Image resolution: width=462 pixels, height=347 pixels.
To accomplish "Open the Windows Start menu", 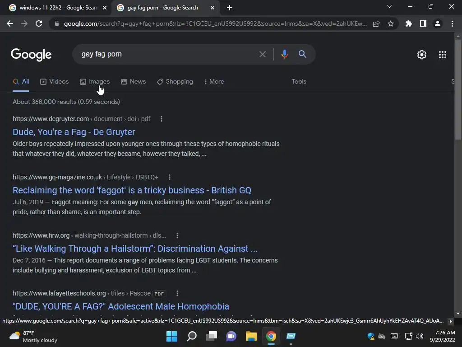I will coord(171,336).
